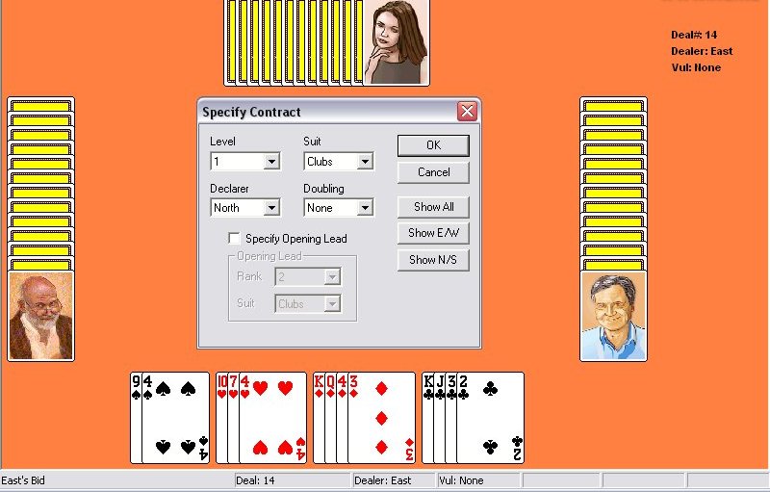Screen dimensions: 770x492
Task: Close the Specify Contract dialog
Action: click(467, 112)
